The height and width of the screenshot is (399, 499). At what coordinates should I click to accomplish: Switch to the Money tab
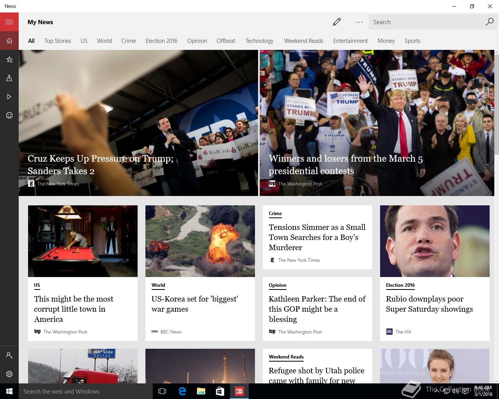coord(386,41)
